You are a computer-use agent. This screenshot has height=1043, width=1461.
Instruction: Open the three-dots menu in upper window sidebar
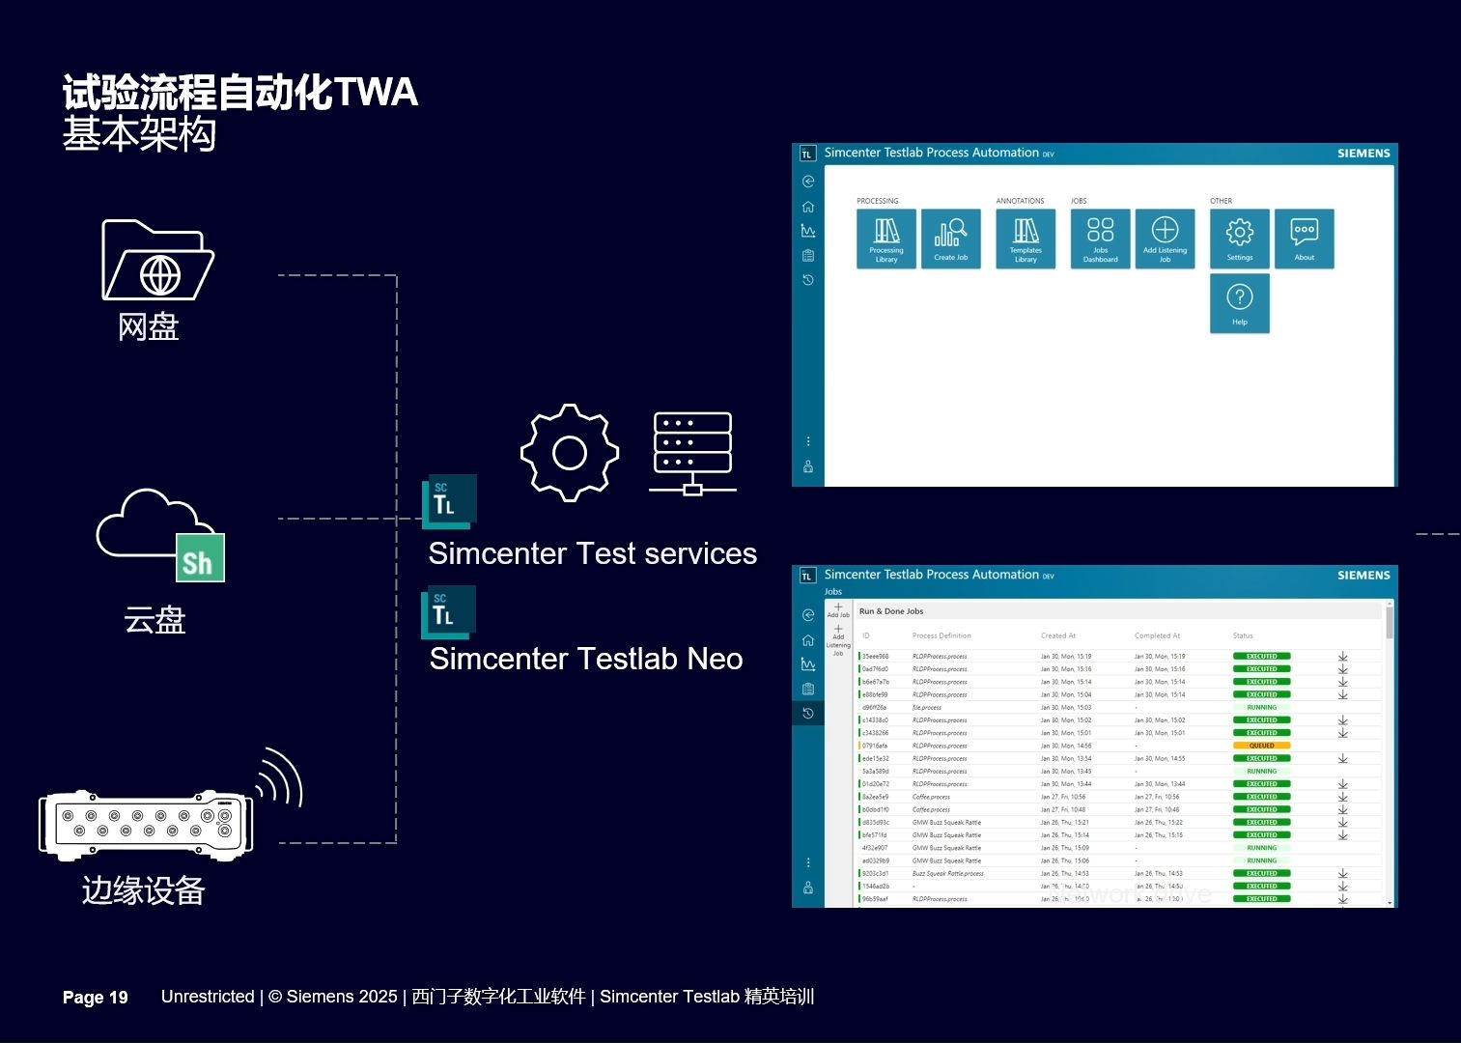click(x=808, y=441)
